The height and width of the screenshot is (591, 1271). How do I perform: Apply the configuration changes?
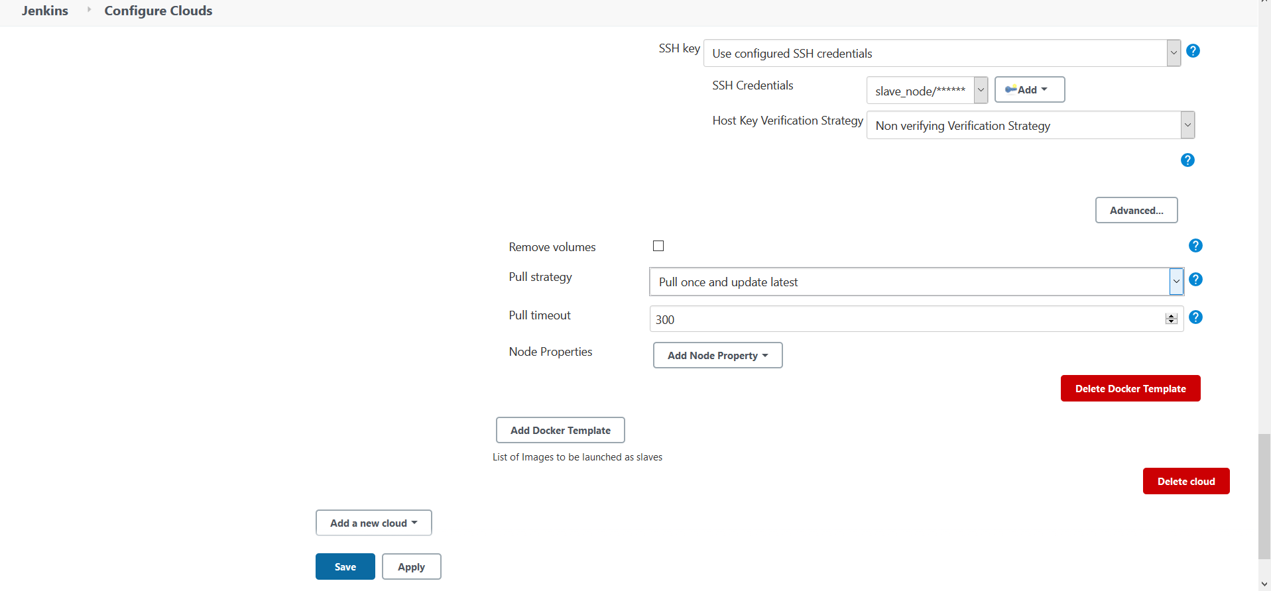coord(411,566)
